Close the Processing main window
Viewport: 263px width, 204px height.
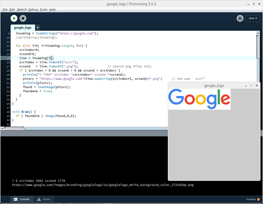259,4
